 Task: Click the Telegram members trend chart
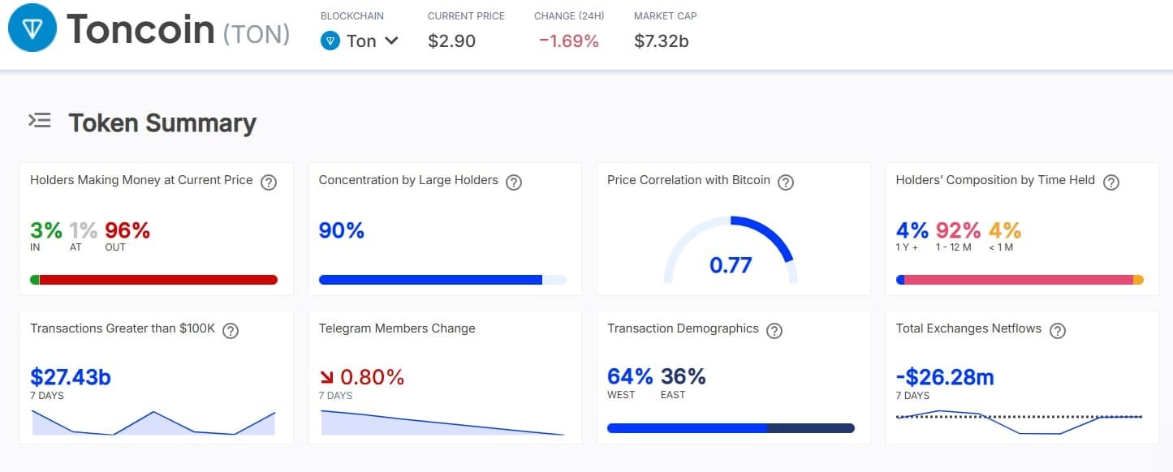point(442,423)
